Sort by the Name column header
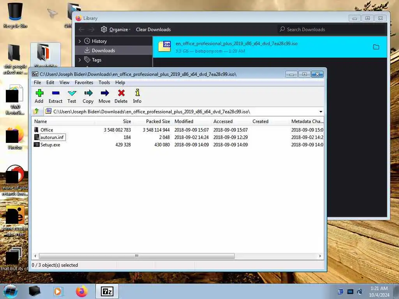This screenshot has width=399, height=299. (x=63, y=121)
